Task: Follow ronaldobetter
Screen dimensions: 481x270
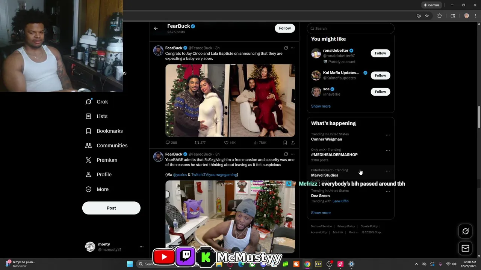Action: tap(380, 53)
